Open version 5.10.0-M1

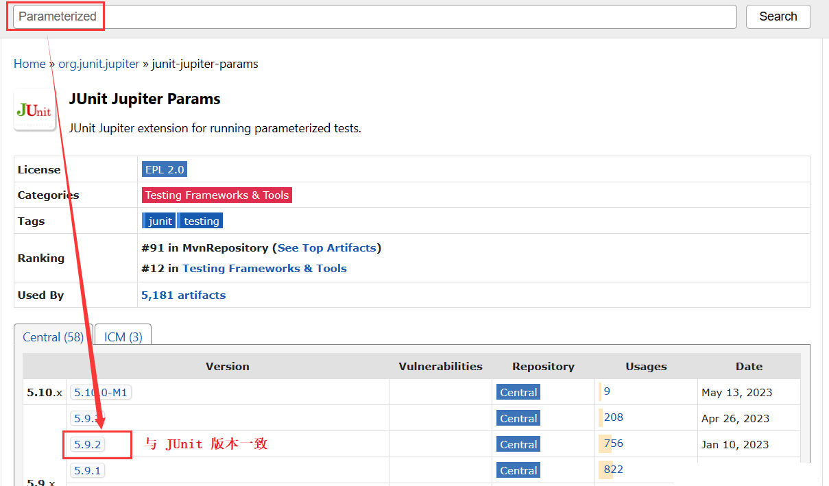[x=101, y=393]
